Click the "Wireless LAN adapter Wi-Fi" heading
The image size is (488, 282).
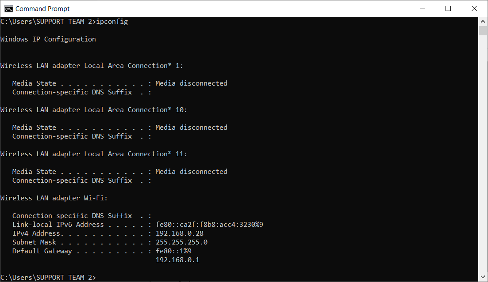pos(54,198)
